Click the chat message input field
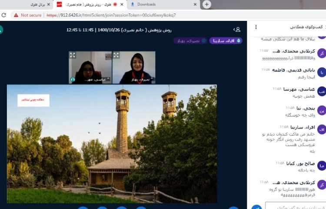The image size is (326, 209). pyautogui.click(x=296, y=206)
